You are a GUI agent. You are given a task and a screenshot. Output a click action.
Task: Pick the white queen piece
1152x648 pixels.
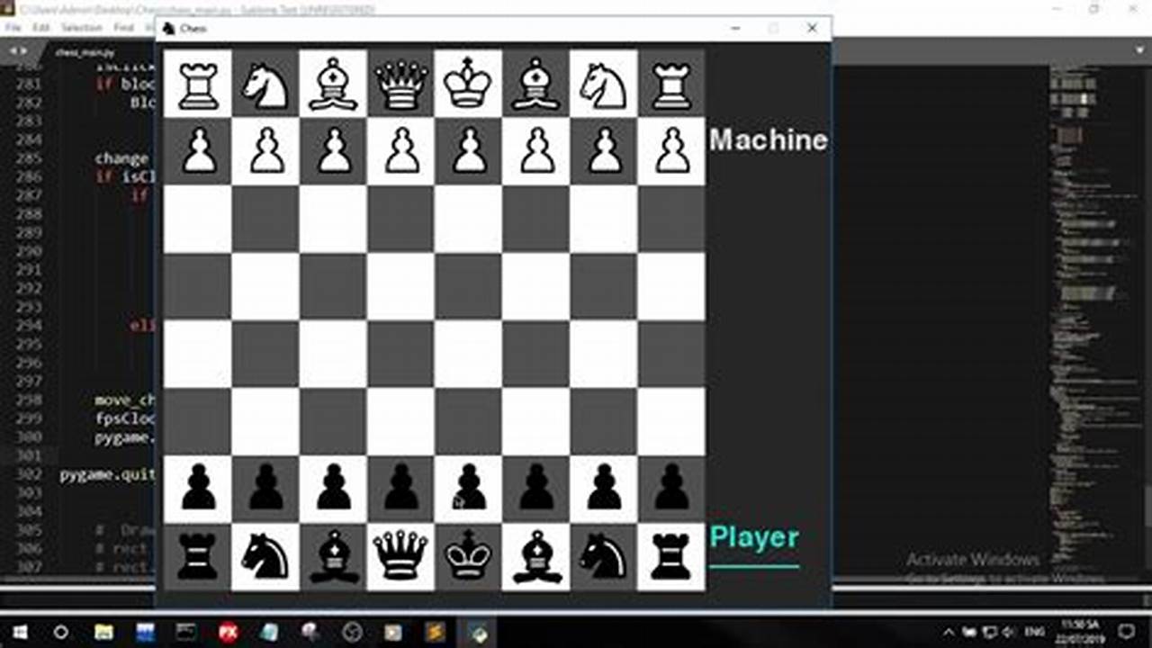(x=401, y=85)
